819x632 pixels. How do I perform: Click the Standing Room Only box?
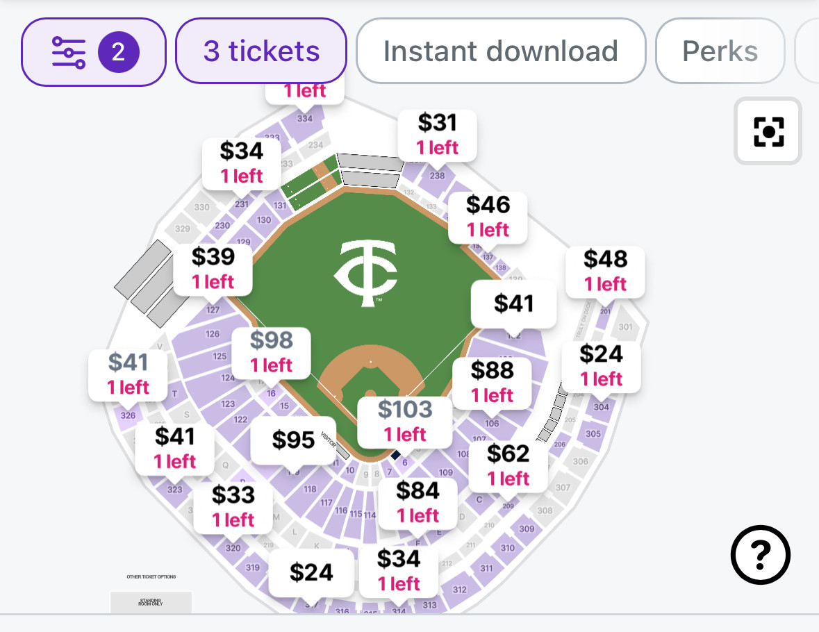151,601
